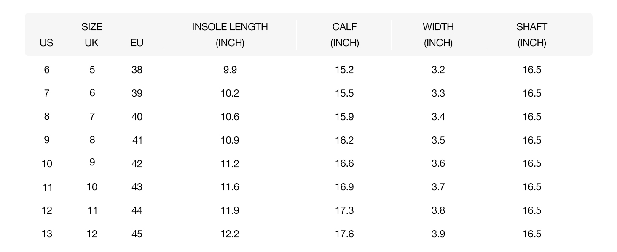The width and height of the screenshot is (617, 252).
Task: Select calf value 15.5
Action: pyautogui.click(x=344, y=93)
